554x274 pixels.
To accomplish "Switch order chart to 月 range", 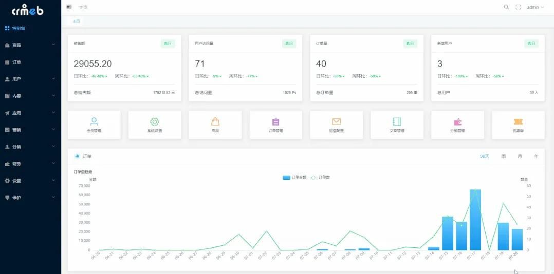I will tap(520, 156).
